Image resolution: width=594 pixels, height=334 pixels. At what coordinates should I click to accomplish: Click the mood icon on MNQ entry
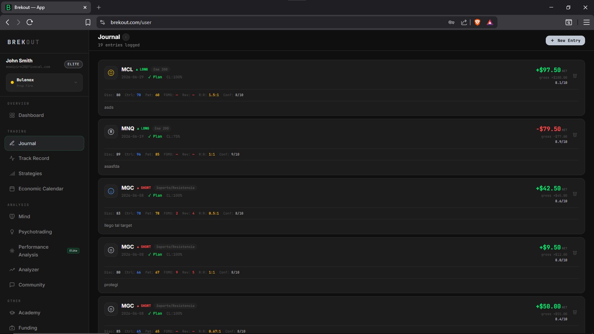[x=111, y=132]
